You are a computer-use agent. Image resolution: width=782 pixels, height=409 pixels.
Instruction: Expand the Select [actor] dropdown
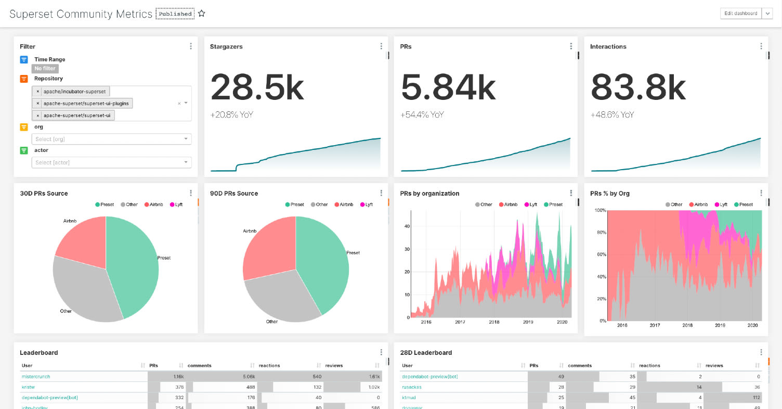pyautogui.click(x=111, y=162)
